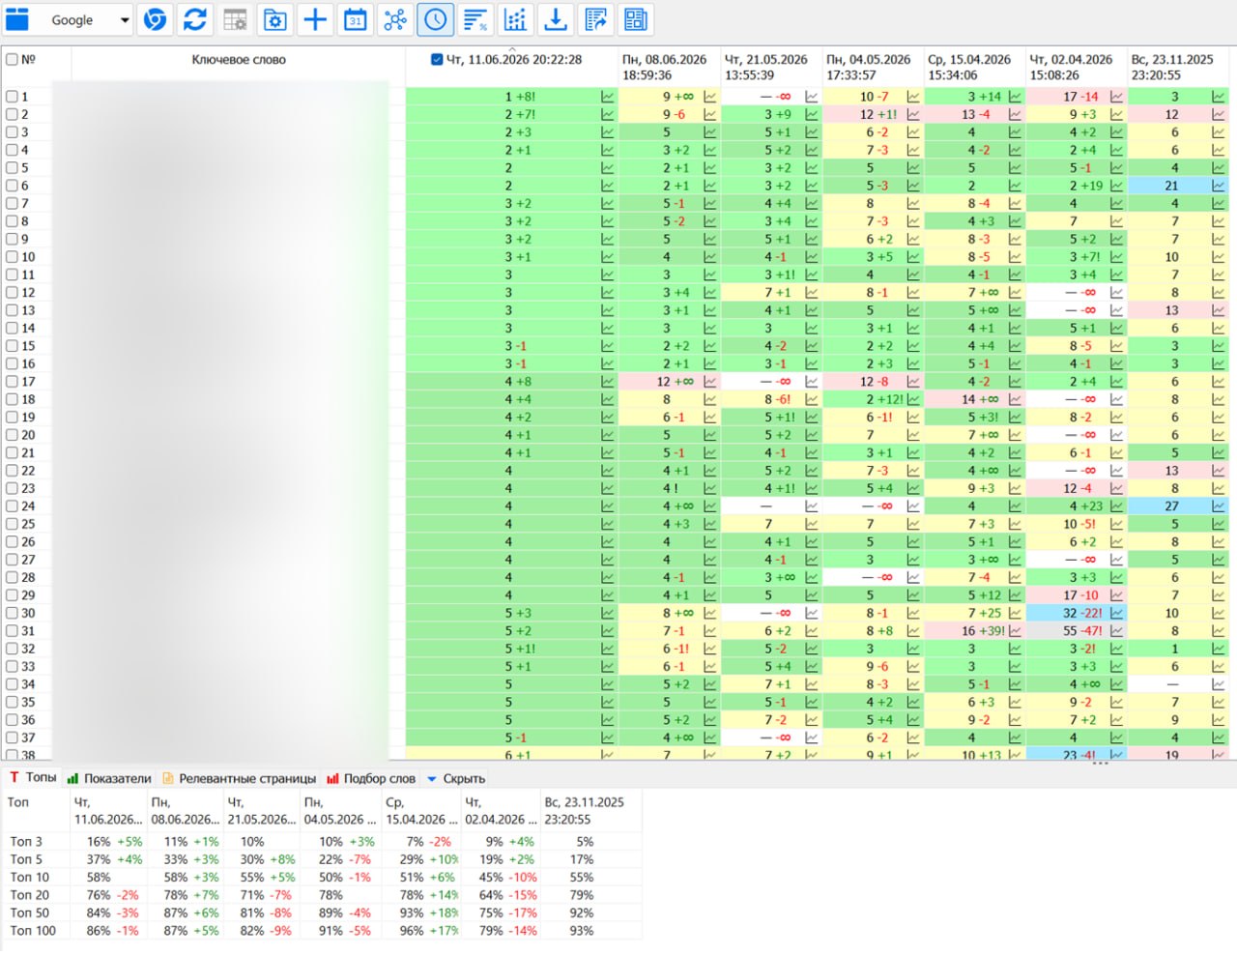Click the refresh positions icon

[195, 19]
